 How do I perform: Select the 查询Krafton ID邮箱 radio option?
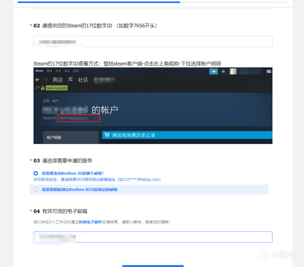[x=36, y=173]
